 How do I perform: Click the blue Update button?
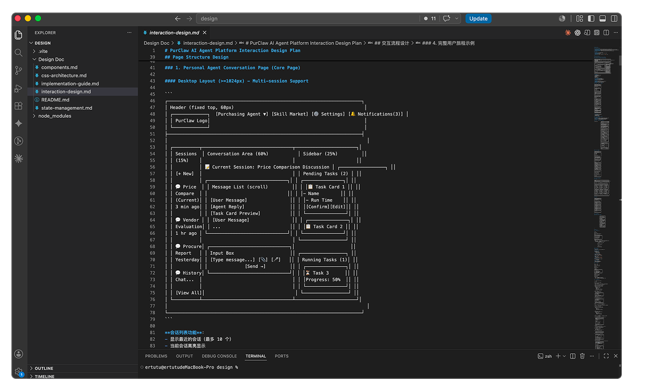(x=478, y=19)
